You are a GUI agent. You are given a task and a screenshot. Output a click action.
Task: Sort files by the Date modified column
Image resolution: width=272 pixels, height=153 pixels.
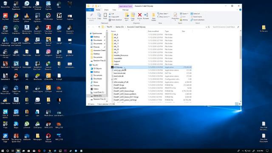(x=153, y=31)
